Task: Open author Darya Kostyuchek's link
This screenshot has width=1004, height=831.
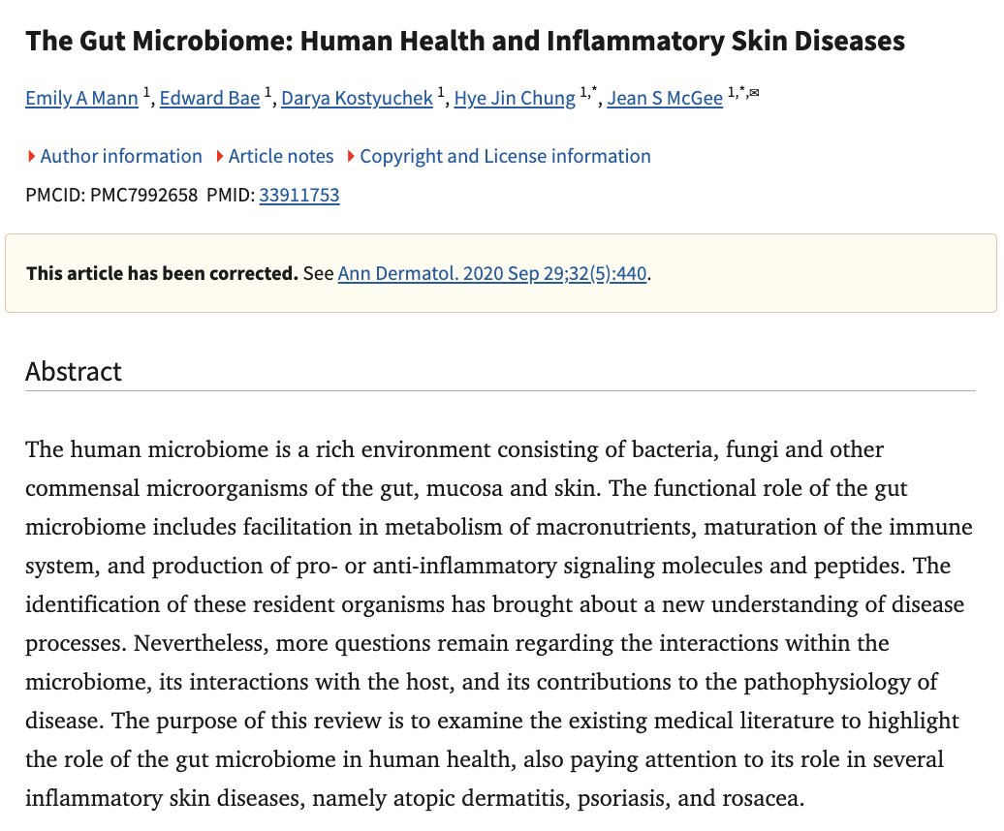Action: pos(357,99)
